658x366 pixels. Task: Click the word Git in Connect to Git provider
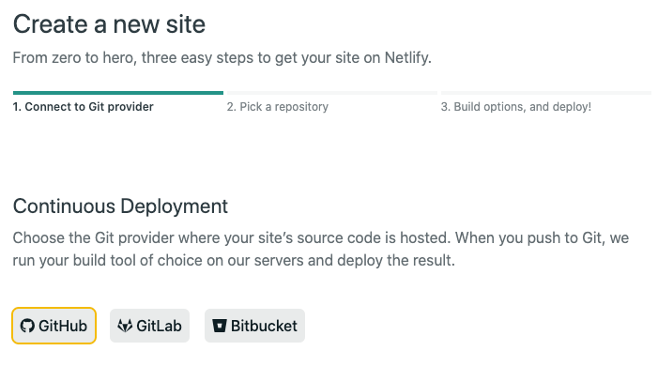click(x=97, y=107)
